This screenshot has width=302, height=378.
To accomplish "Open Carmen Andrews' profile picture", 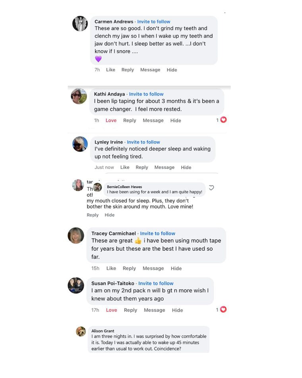I will pos(80,23).
